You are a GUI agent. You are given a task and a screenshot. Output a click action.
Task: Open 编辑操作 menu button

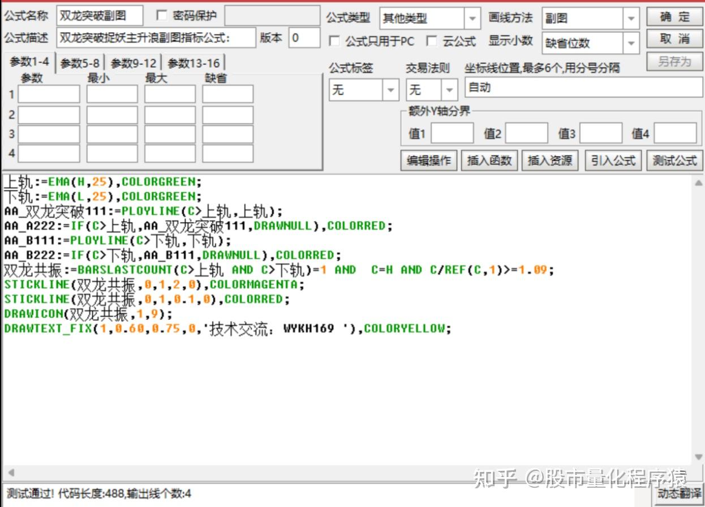tap(429, 161)
